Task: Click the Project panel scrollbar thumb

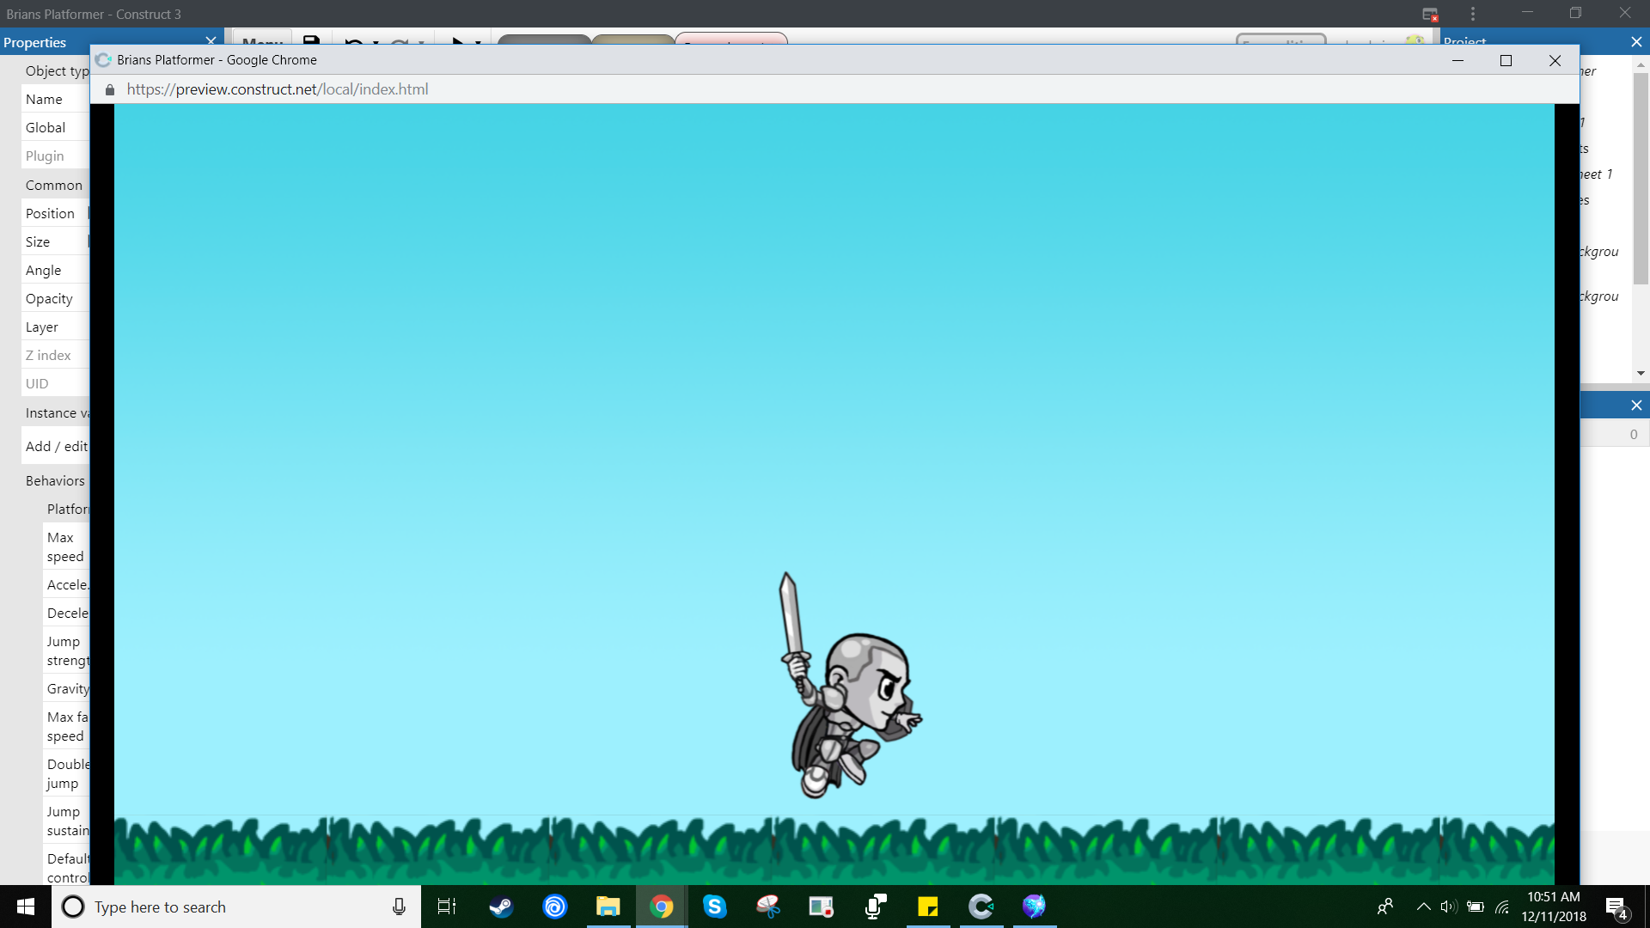Action: click(x=1641, y=179)
